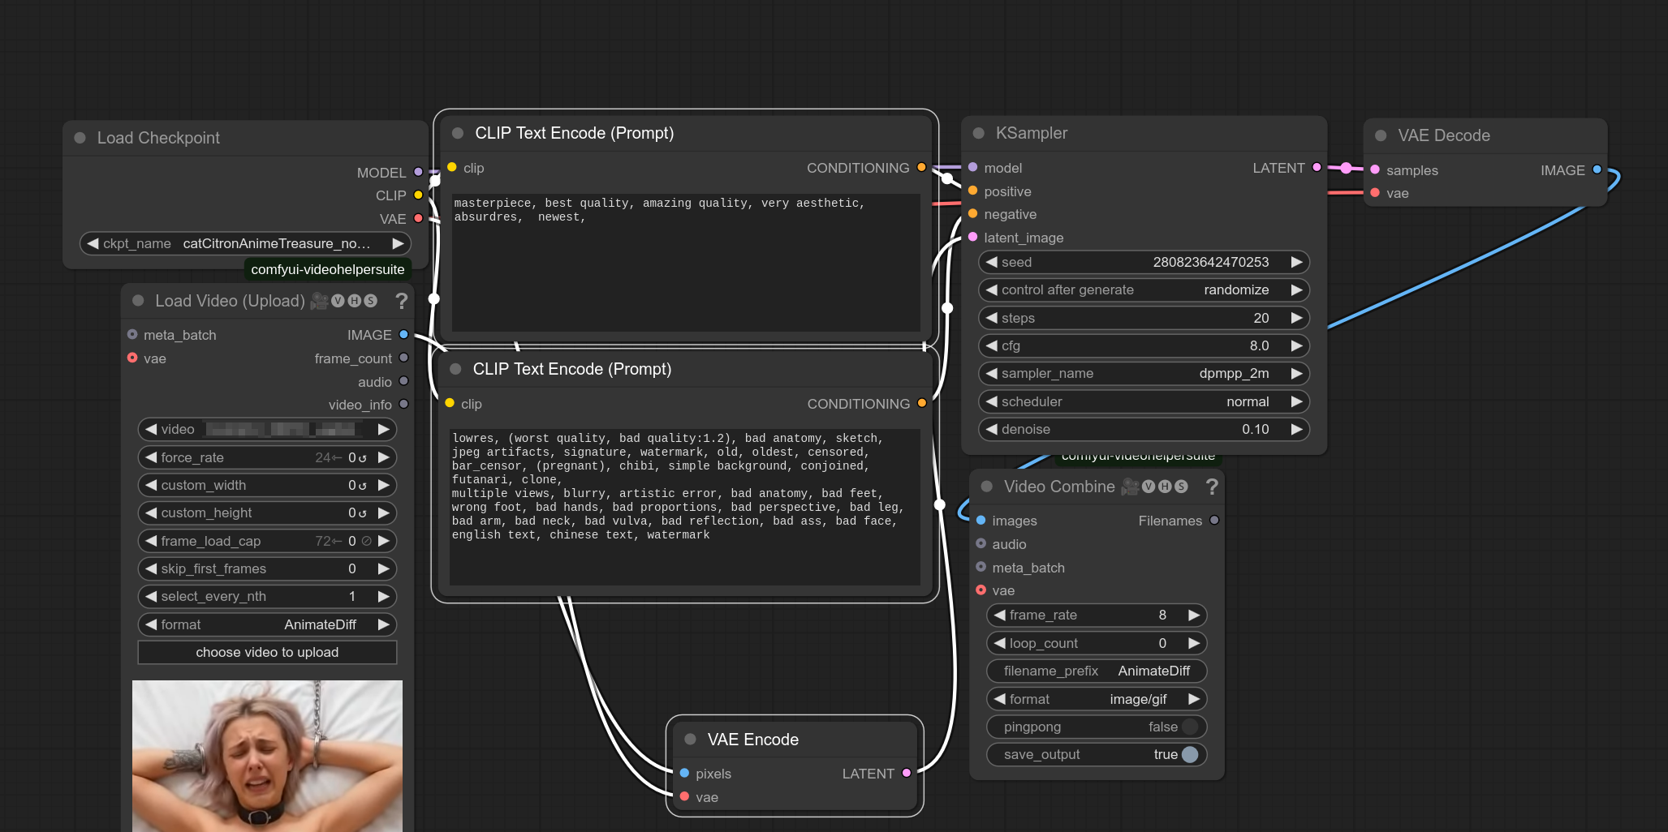1668x832 pixels.
Task: Increase denoise using its right arrow
Action: pyautogui.click(x=1296, y=429)
